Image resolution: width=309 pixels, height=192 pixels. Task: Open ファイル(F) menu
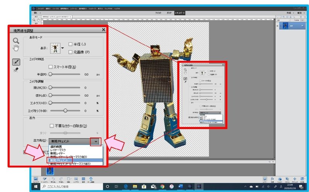tap(41, 9)
